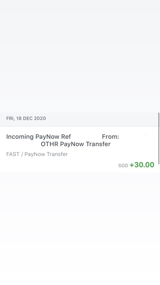Click the vertical scrollbar on the right edge
The width and height of the screenshot is (160, 285).
159,138
